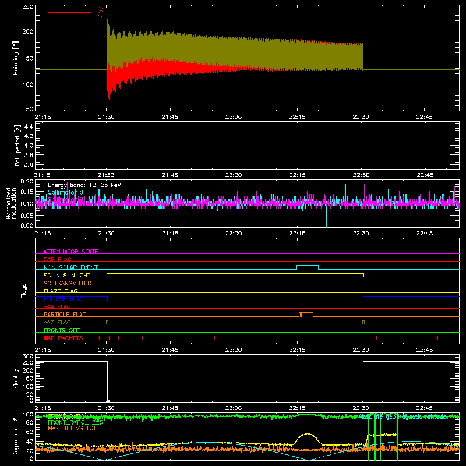Click the NON_SOLAR_EVENT flag label
Screen dimensions: 466x466
[70, 267]
